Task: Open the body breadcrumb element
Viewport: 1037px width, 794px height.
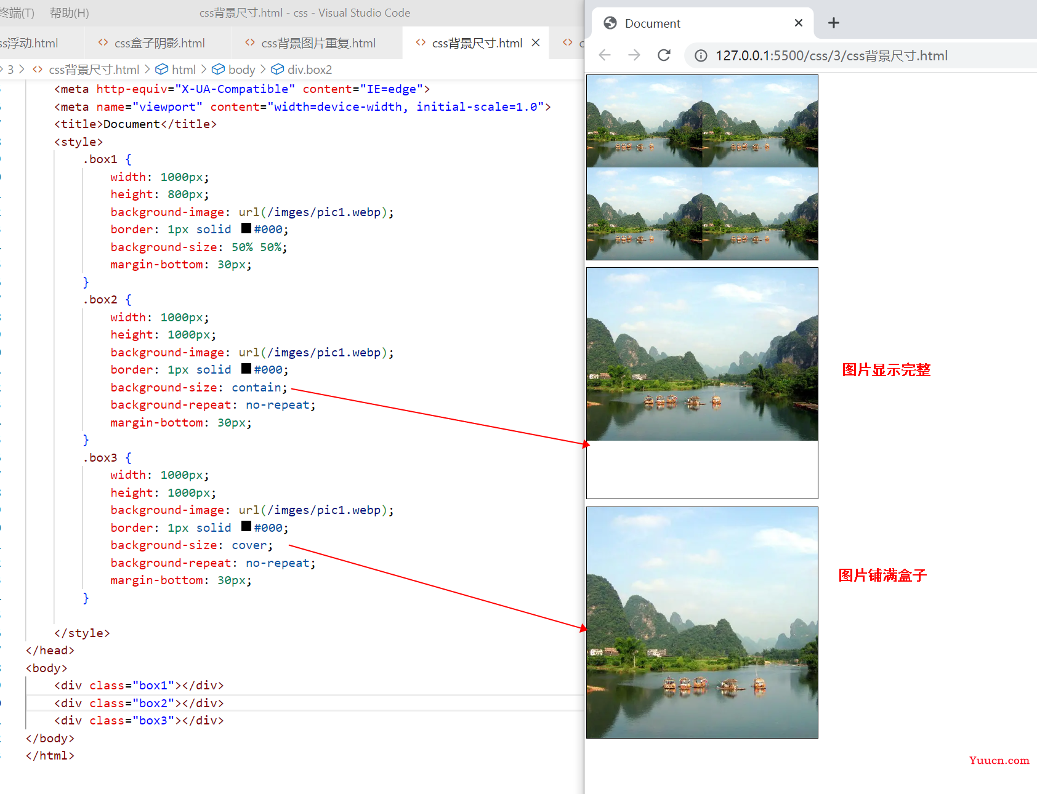Action: (x=241, y=70)
